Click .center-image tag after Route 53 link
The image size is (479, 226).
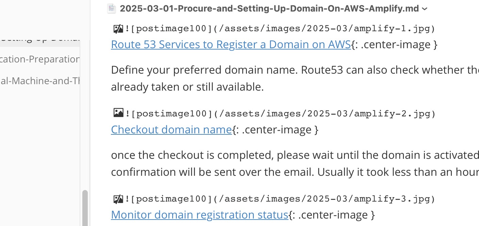pos(394,45)
